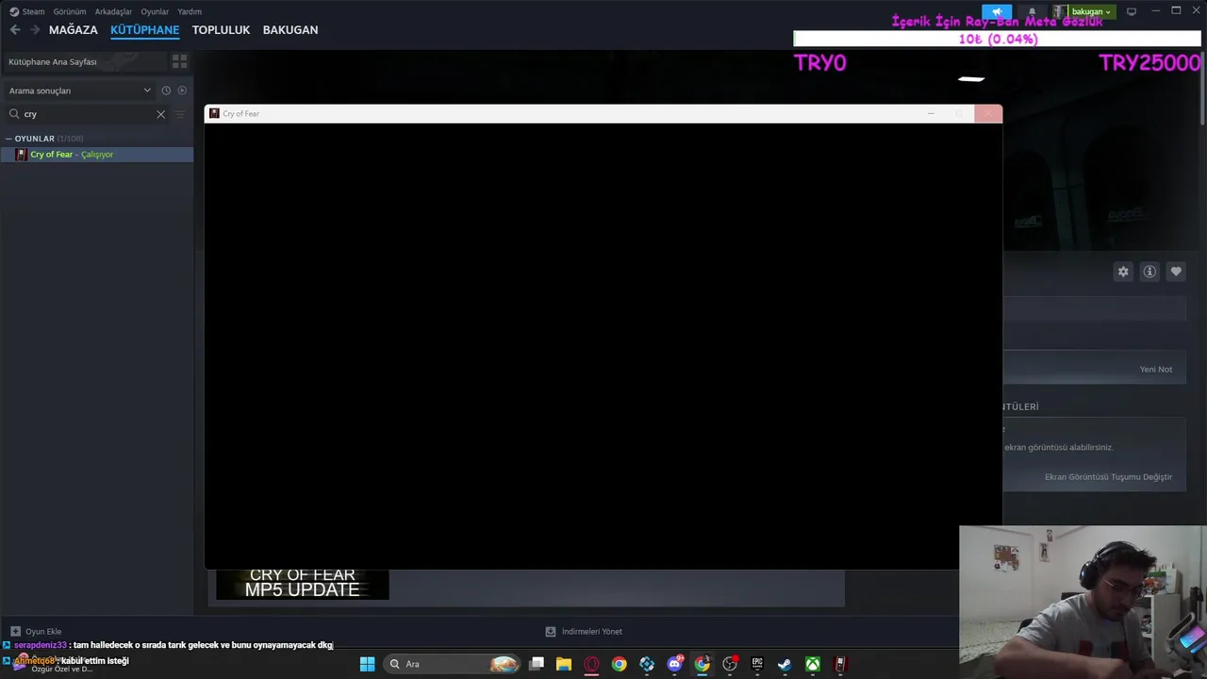Add game to favorites heart icon
This screenshot has width=1207, height=679.
[1176, 272]
